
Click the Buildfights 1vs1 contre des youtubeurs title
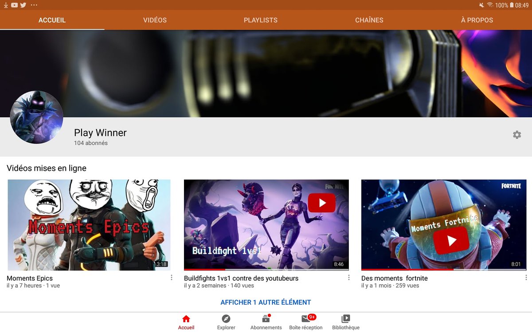point(241,278)
